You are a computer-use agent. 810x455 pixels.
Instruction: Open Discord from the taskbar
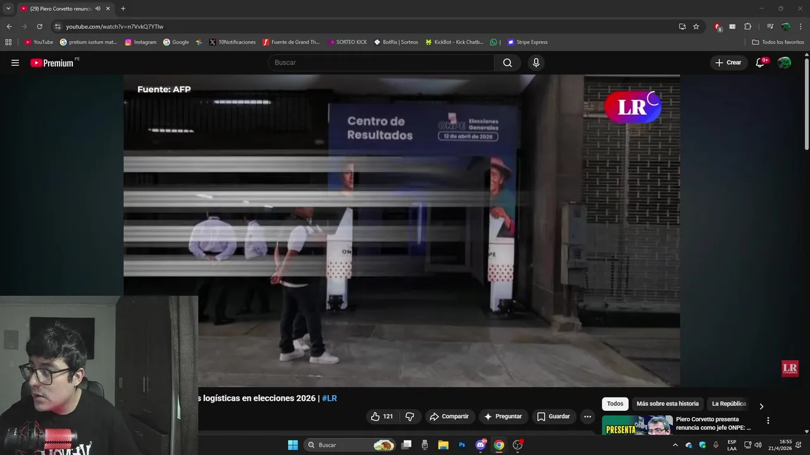pos(480,445)
